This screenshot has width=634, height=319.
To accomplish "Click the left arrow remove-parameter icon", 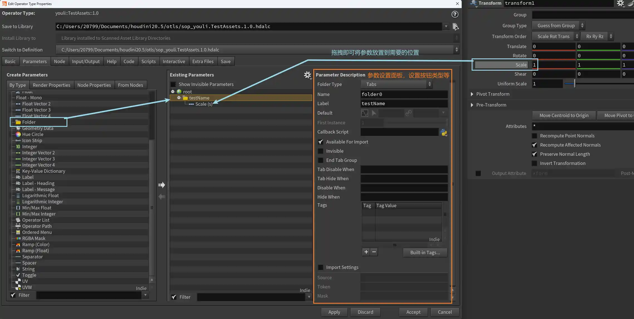I will click(x=161, y=197).
